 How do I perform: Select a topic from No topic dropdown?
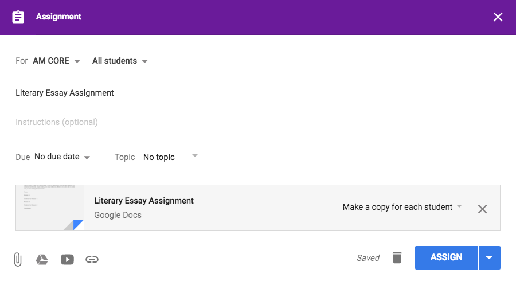point(170,157)
